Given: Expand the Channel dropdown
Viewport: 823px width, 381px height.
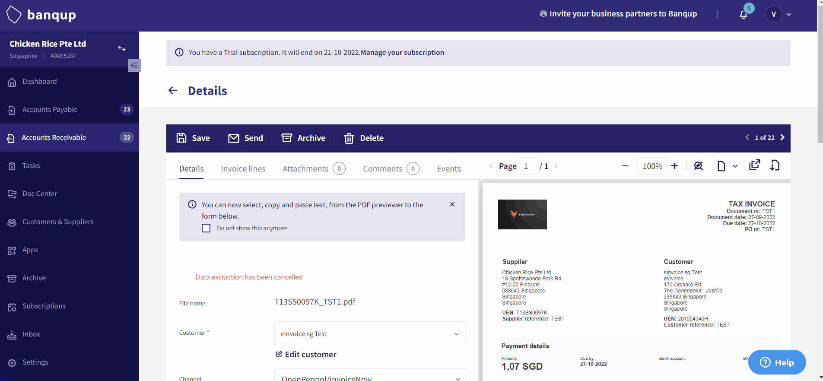Looking at the screenshot, I should tap(458, 378).
